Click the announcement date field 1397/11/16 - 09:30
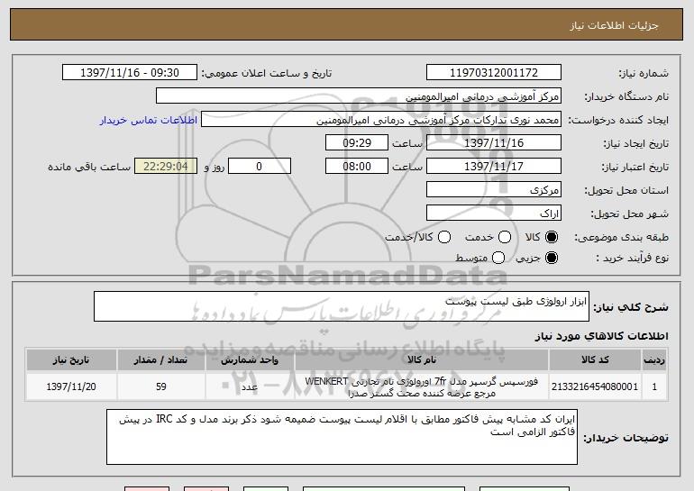 (x=130, y=73)
